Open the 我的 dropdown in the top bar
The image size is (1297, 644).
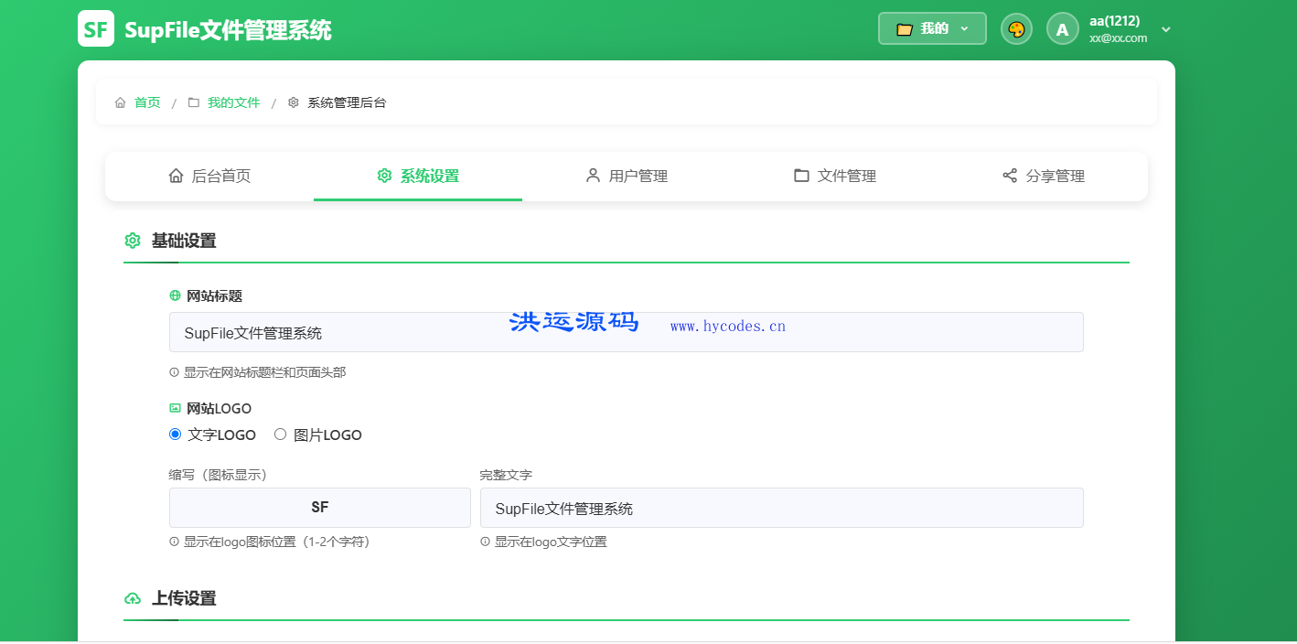click(932, 28)
